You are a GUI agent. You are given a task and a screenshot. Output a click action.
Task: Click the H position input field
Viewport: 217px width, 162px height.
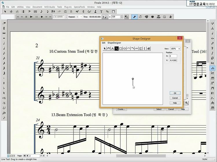pos(173,56)
